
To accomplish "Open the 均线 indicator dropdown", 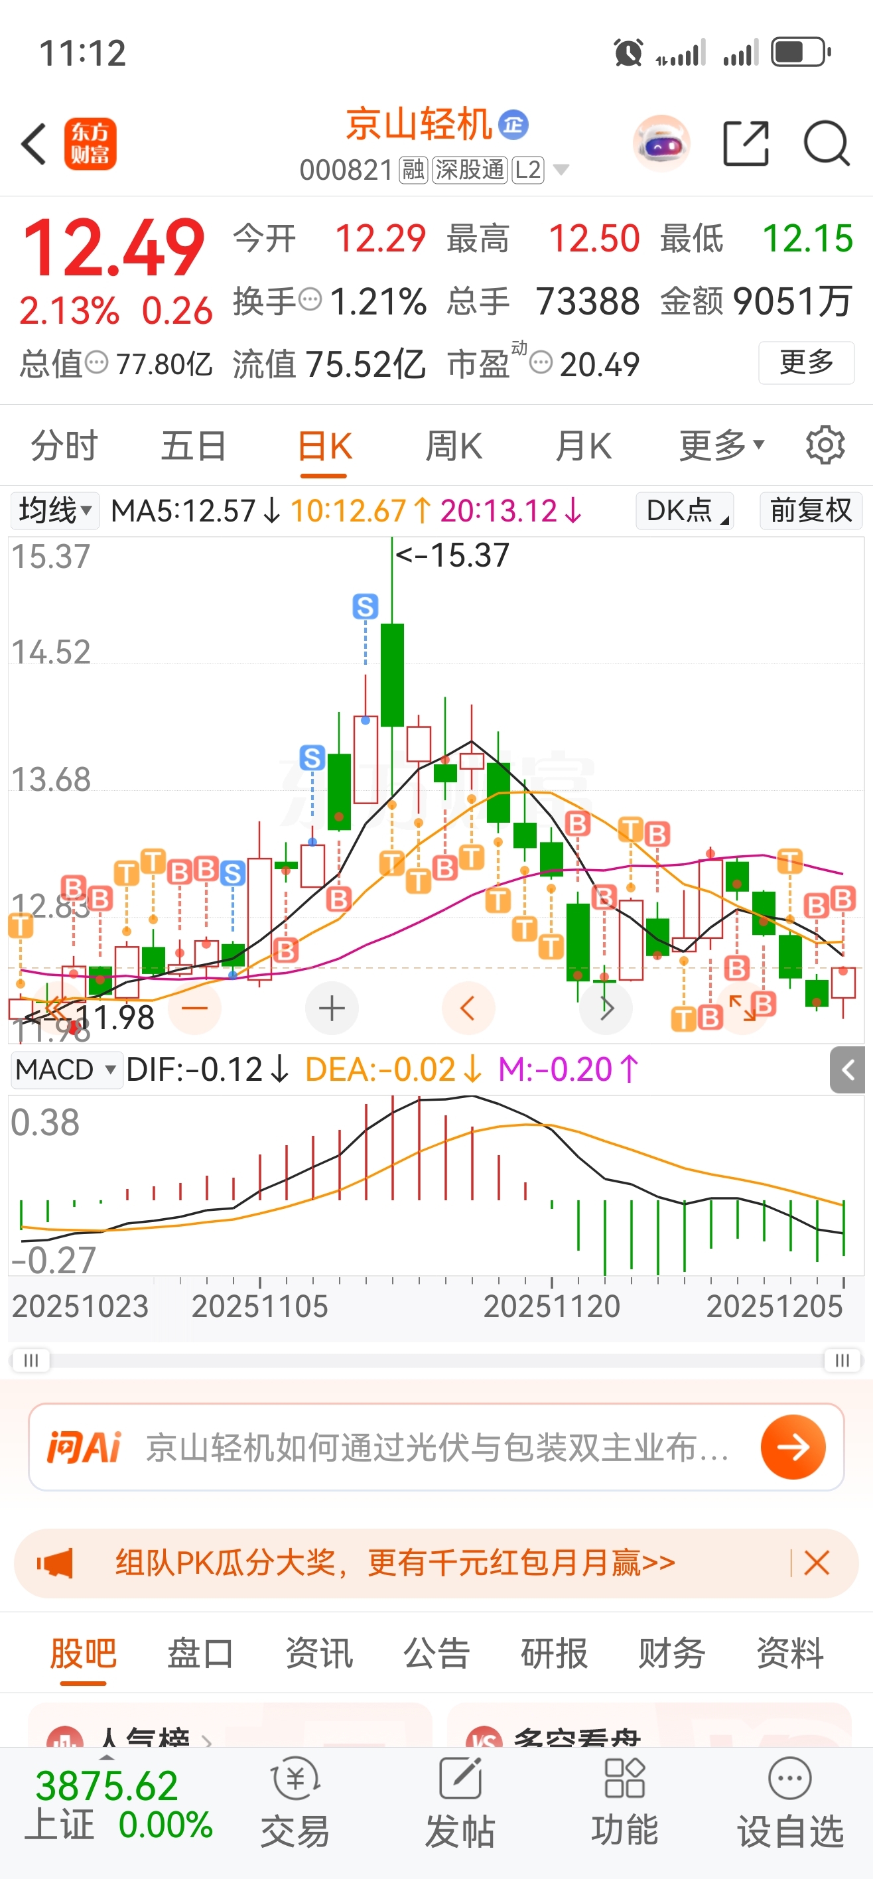I will click(x=54, y=510).
